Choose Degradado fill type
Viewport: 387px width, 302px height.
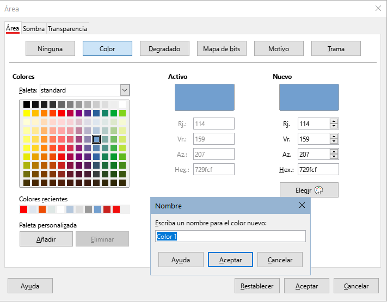coord(164,48)
